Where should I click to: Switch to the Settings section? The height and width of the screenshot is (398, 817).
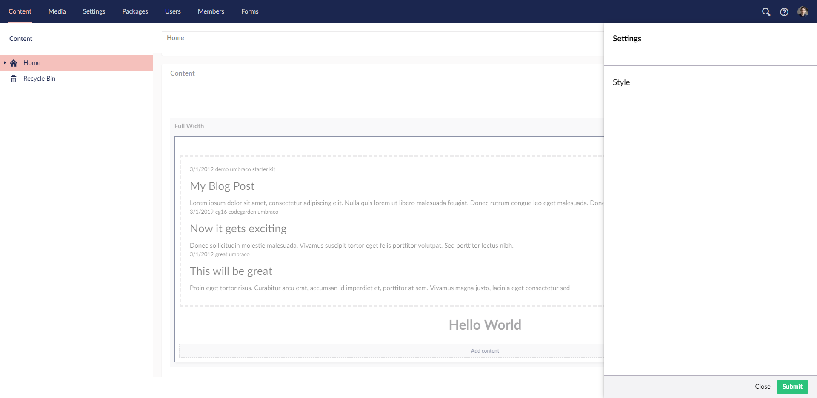click(94, 11)
